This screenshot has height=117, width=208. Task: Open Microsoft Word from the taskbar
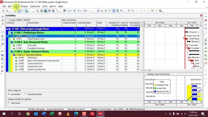point(44,114)
